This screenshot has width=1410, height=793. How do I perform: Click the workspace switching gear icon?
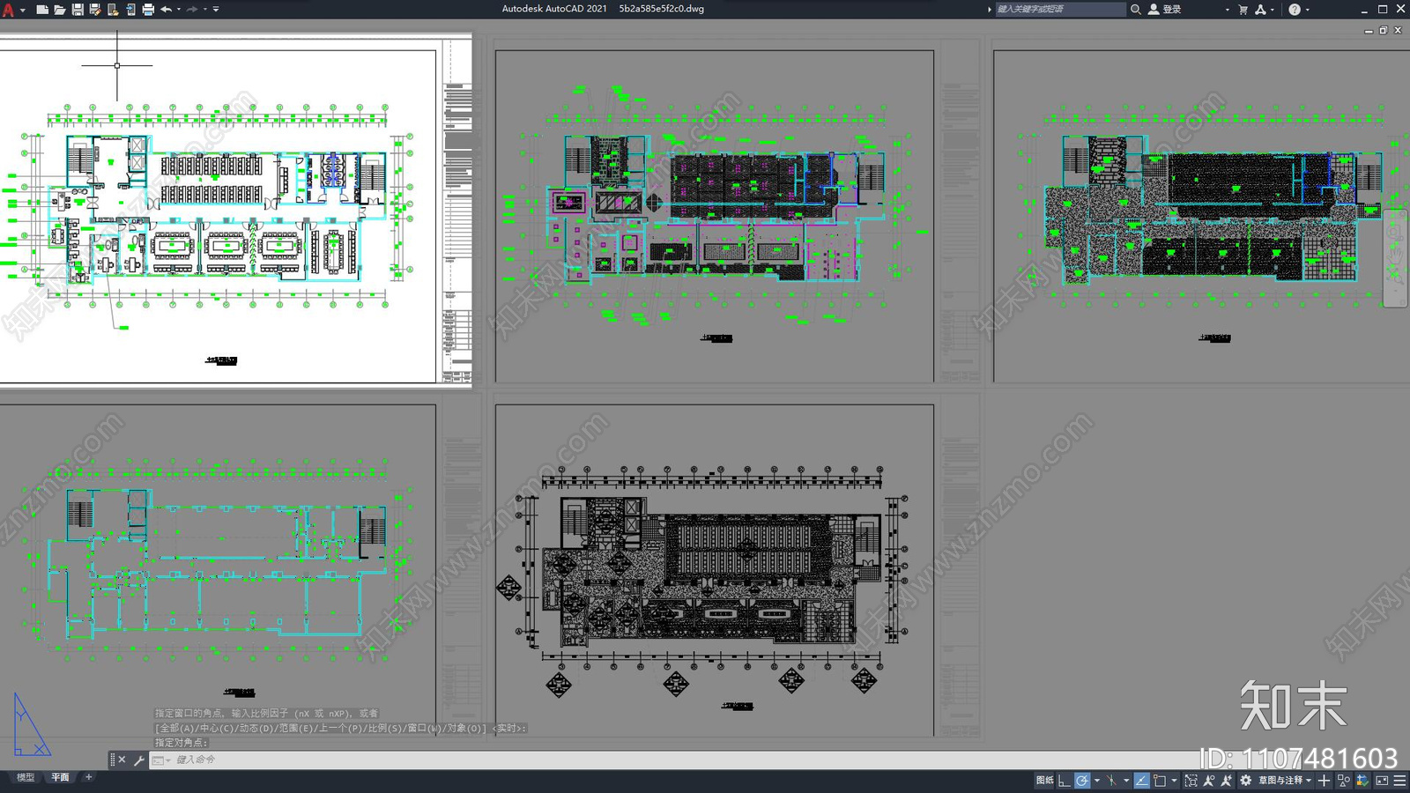pyautogui.click(x=1245, y=781)
